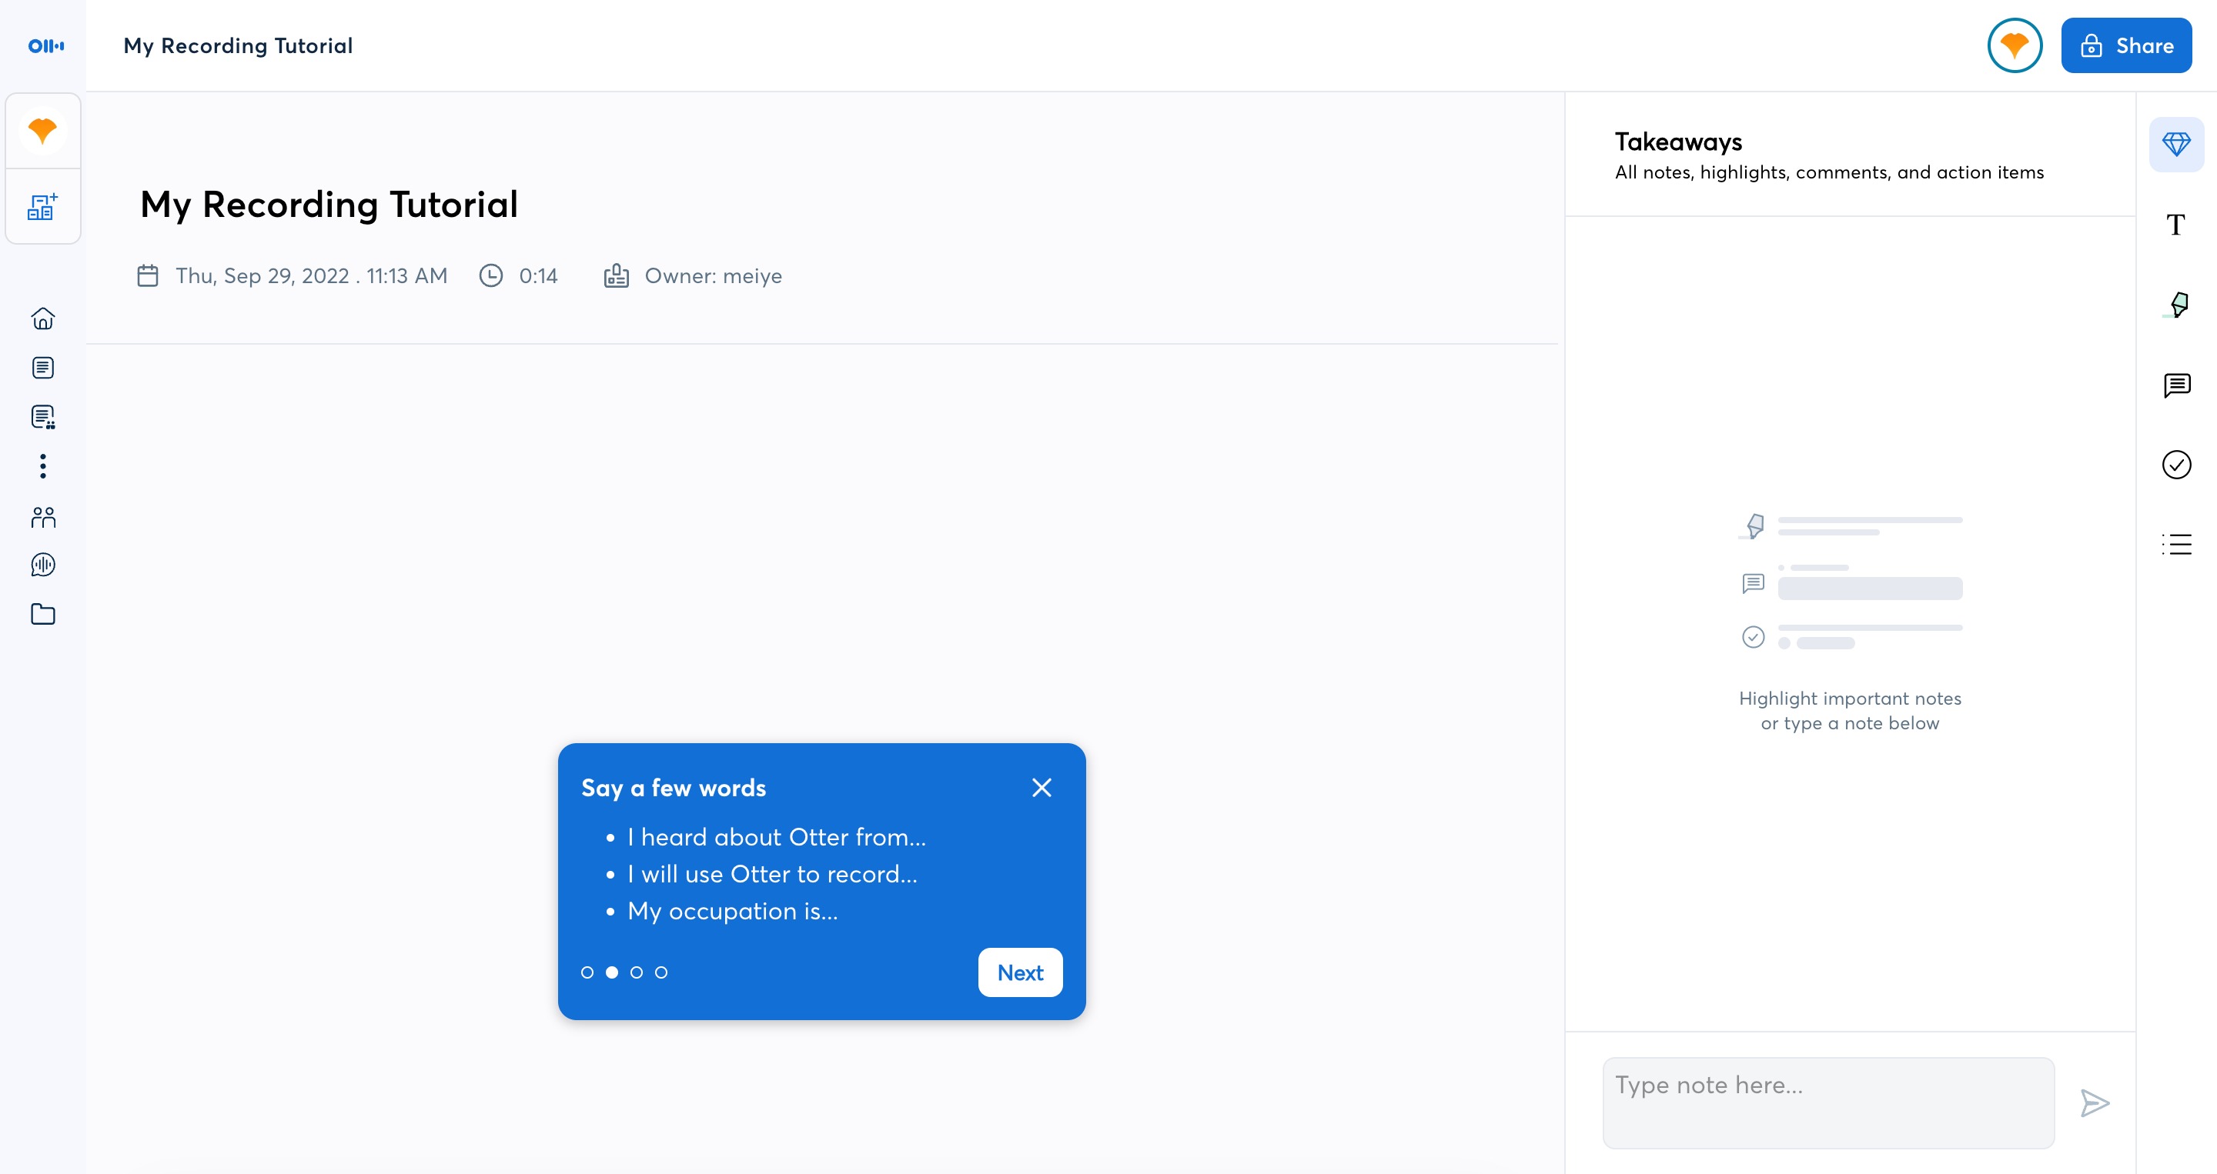The height and width of the screenshot is (1174, 2217).
Task: Click 'Thu, Sep 29, 2022 . 11:13 AM' date text
Action: [x=312, y=276]
